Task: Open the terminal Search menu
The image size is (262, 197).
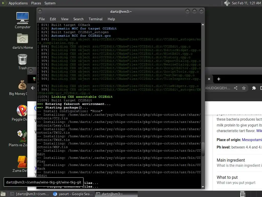Action: 78,19
